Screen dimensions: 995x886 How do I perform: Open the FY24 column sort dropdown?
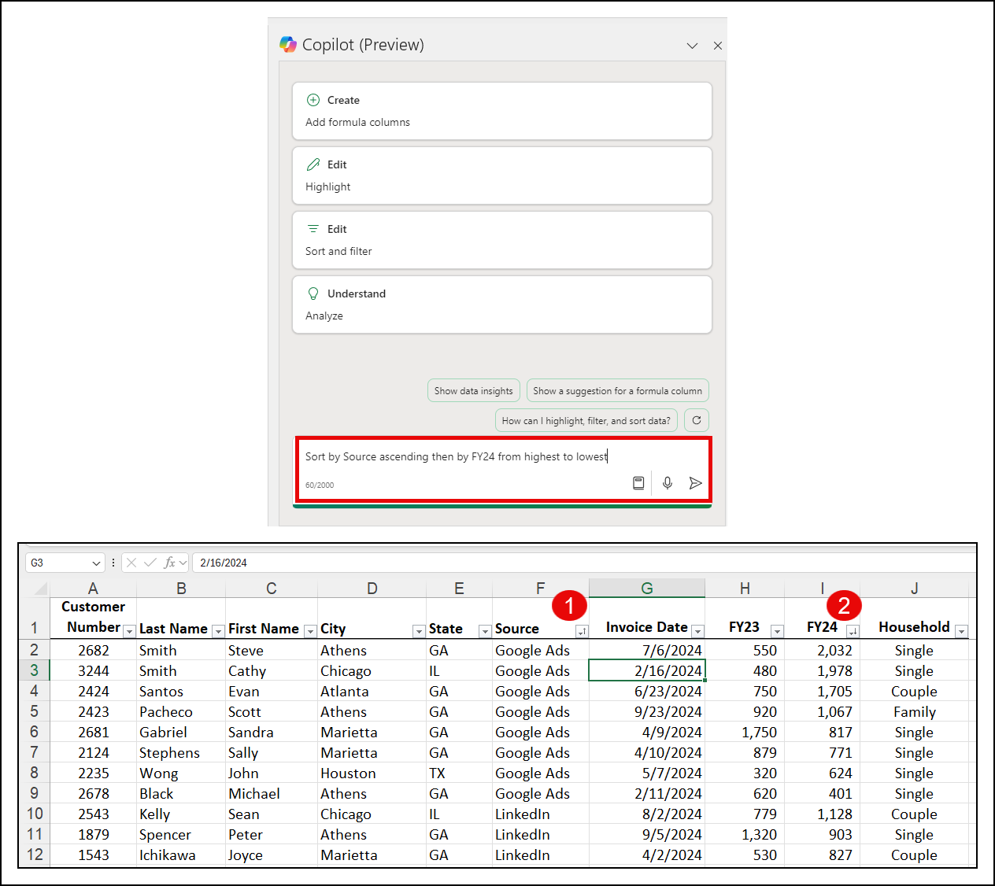853,631
